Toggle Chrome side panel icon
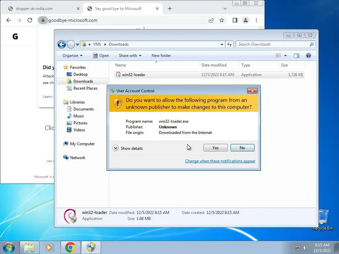 (235, 20)
